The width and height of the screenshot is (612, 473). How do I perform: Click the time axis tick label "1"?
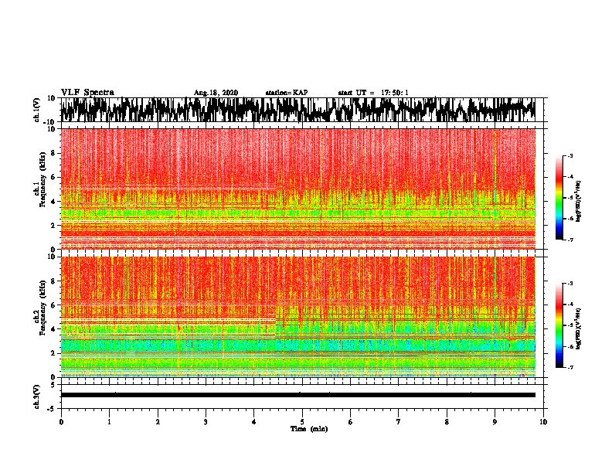(x=109, y=422)
